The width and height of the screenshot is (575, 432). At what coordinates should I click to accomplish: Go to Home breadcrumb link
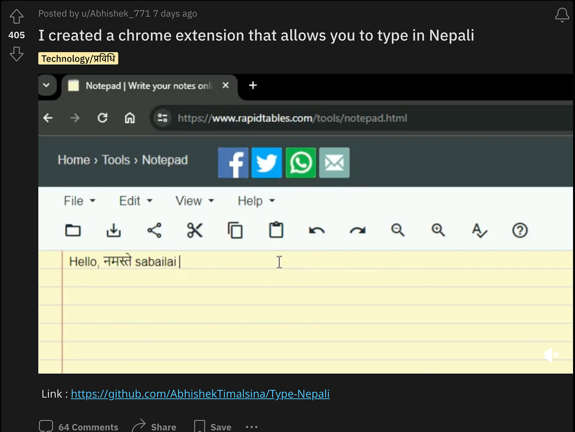pyautogui.click(x=74, y=160)
